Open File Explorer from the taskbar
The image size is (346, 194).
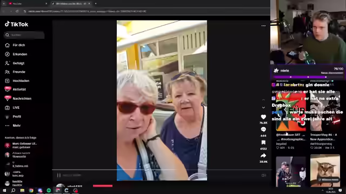point(22,190)
